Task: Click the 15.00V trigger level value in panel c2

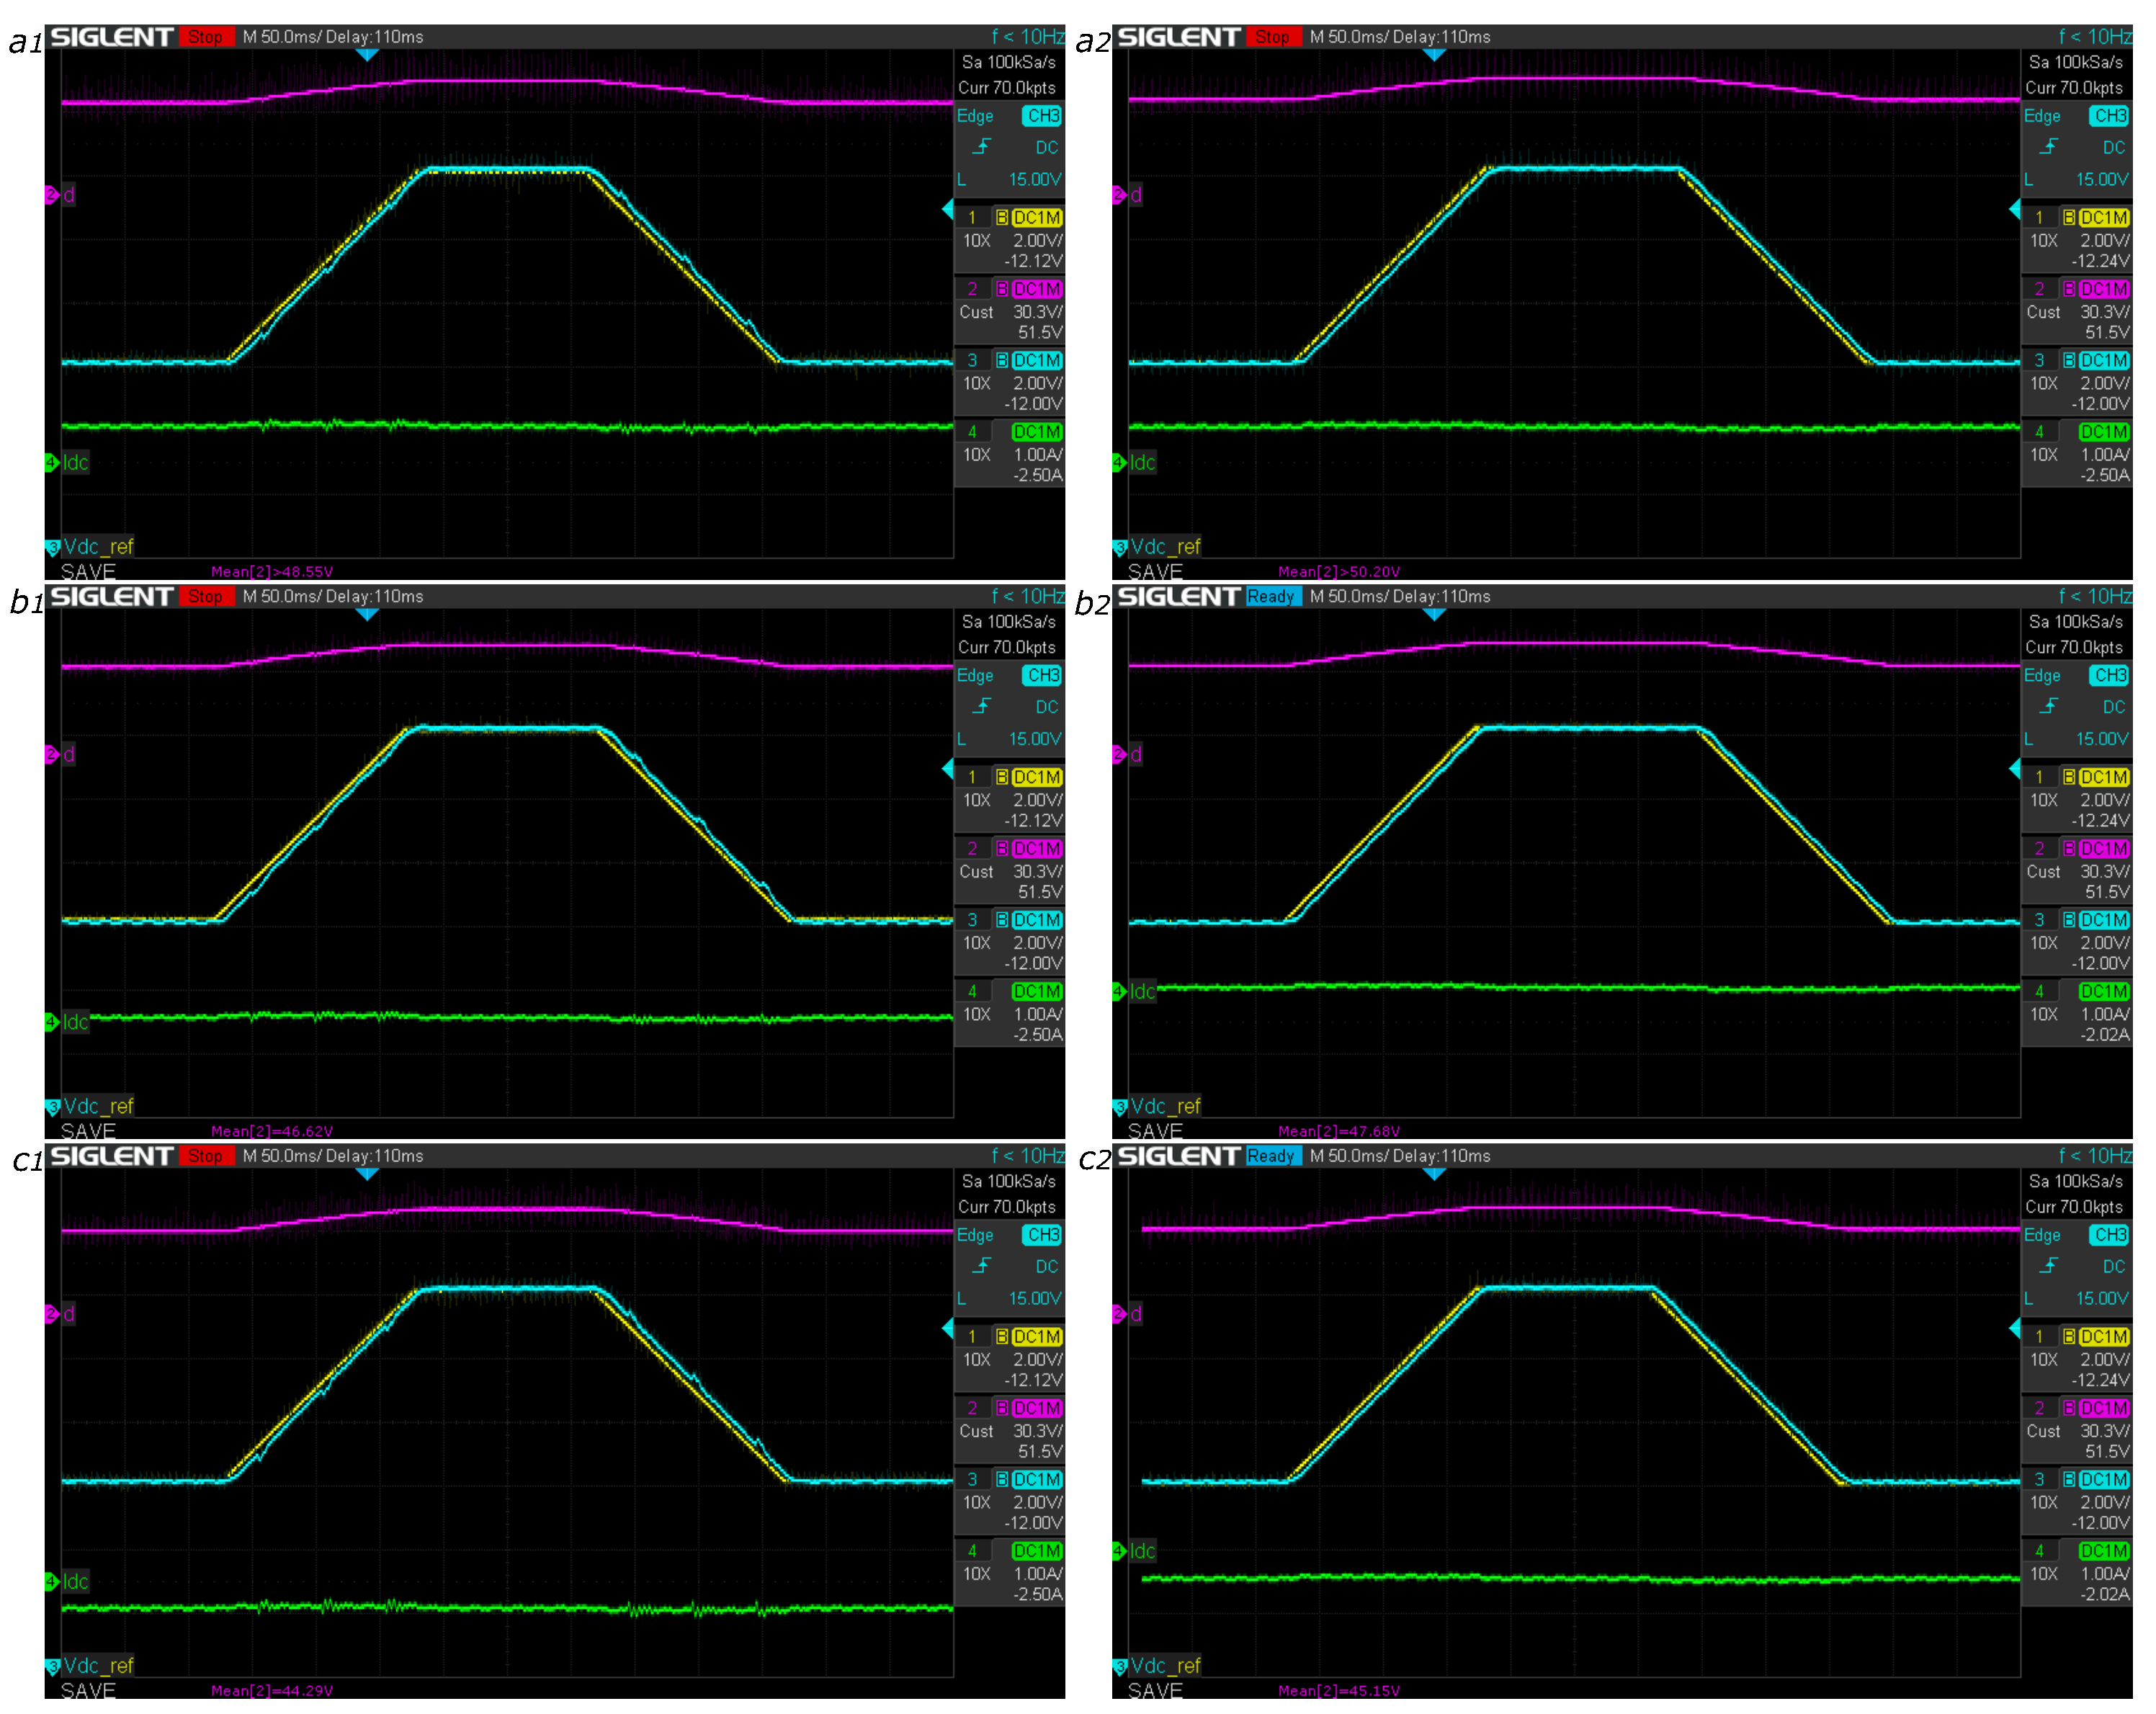Action: click(x=2101, y=1298)
